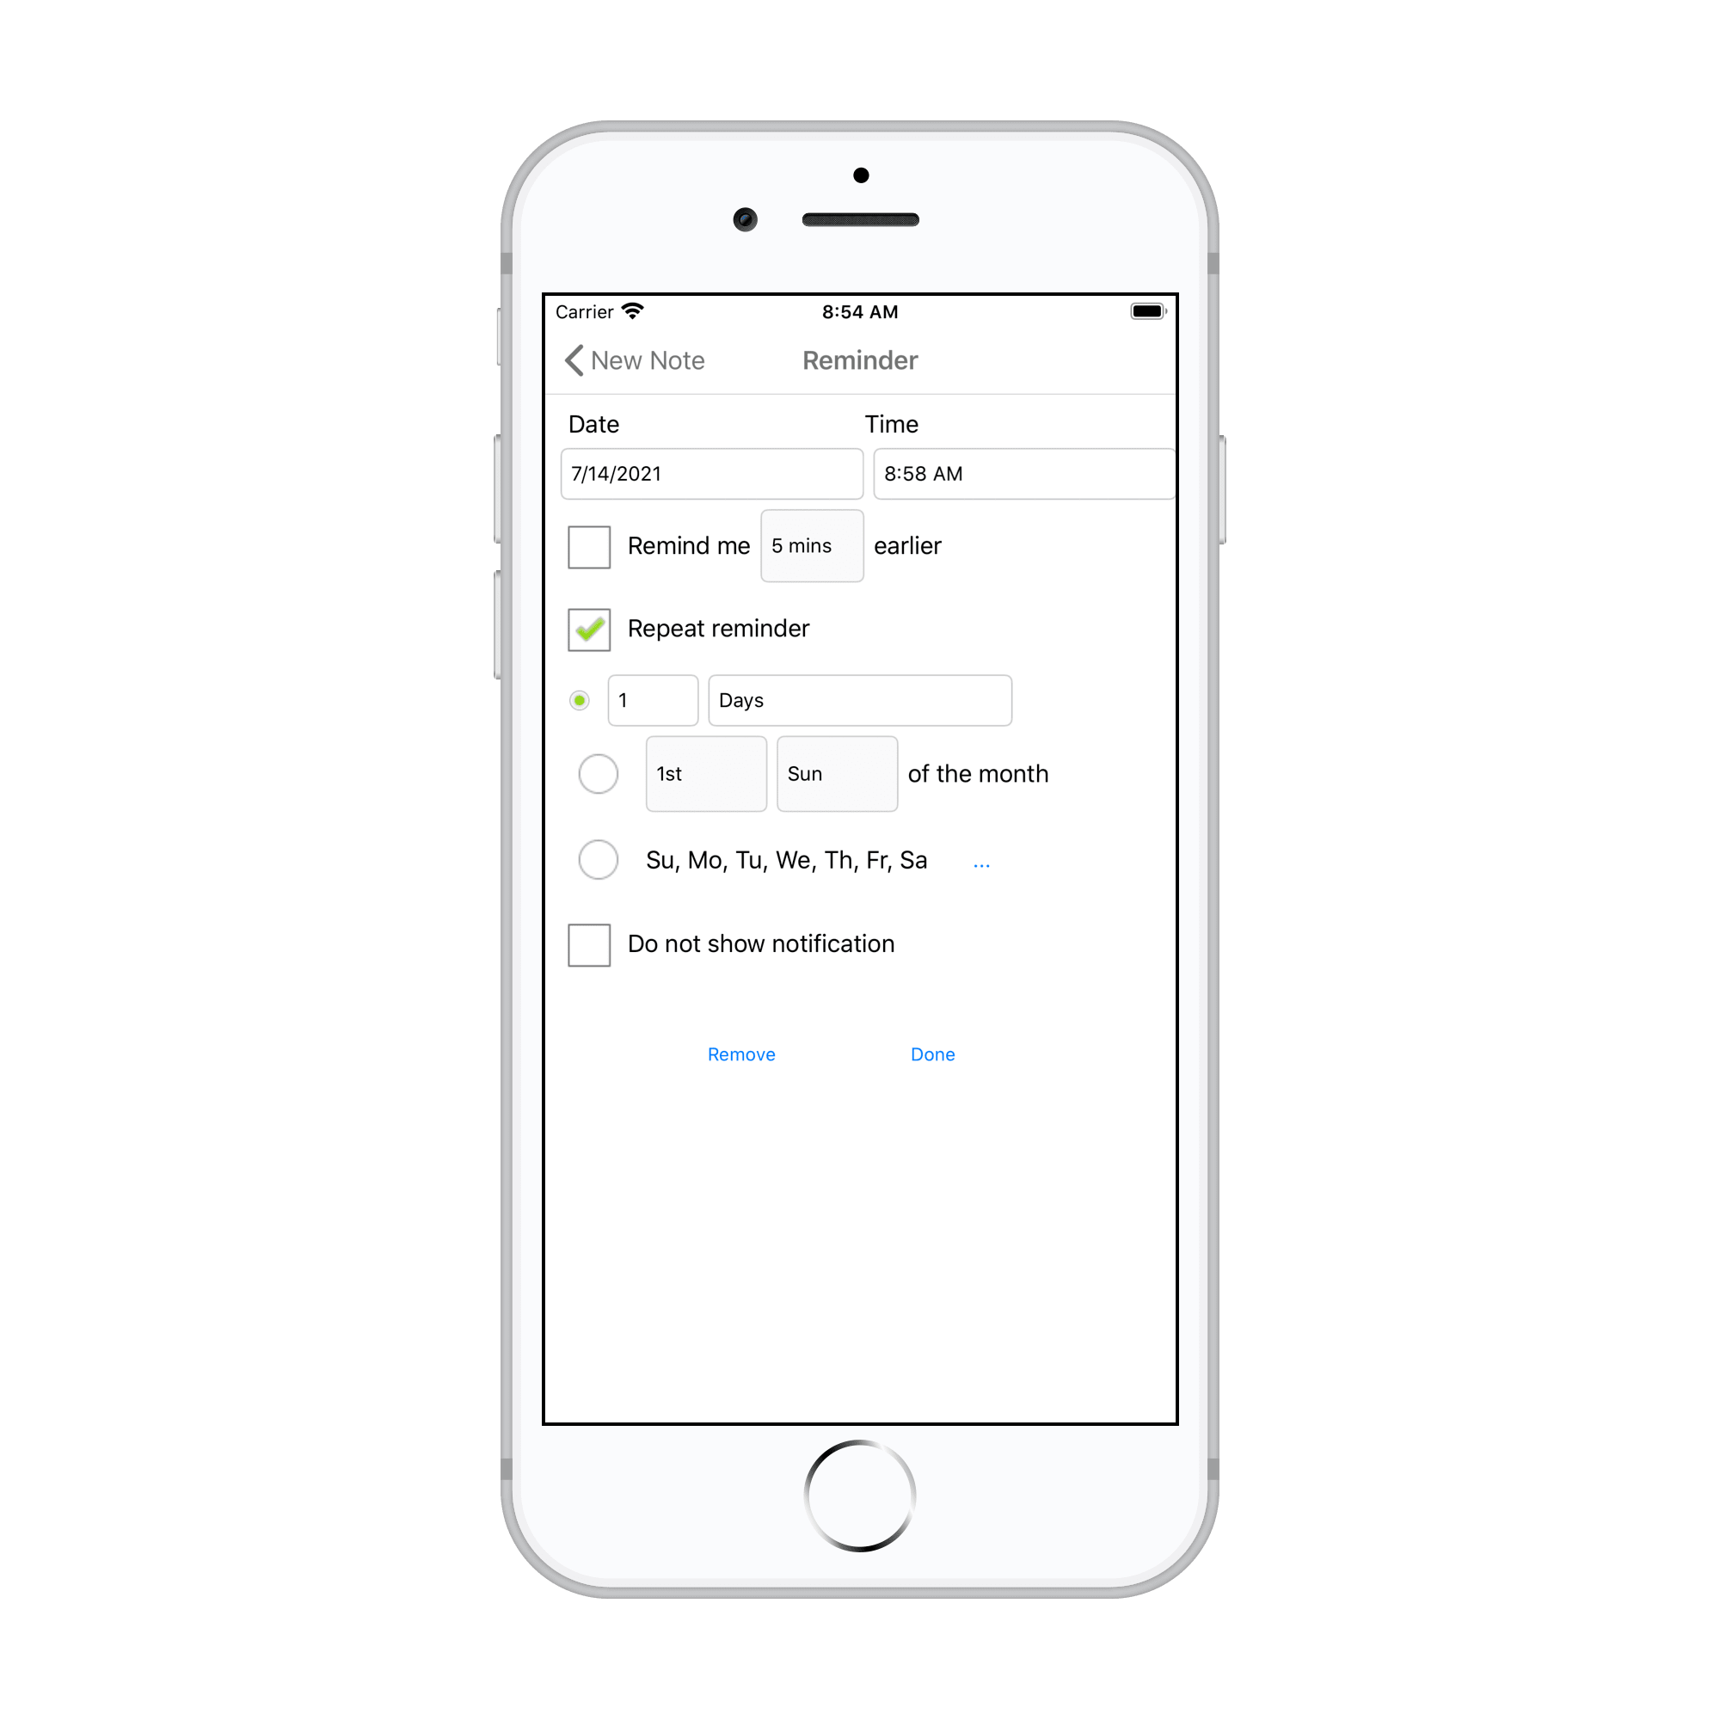This screenshot has height=1720, width=1720.
Task: Expand the 1st occurrence dropdown
Action: pos(695,771)
